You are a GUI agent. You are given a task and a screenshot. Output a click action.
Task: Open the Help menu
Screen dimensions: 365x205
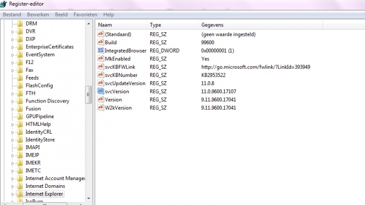tap(108, 15)
